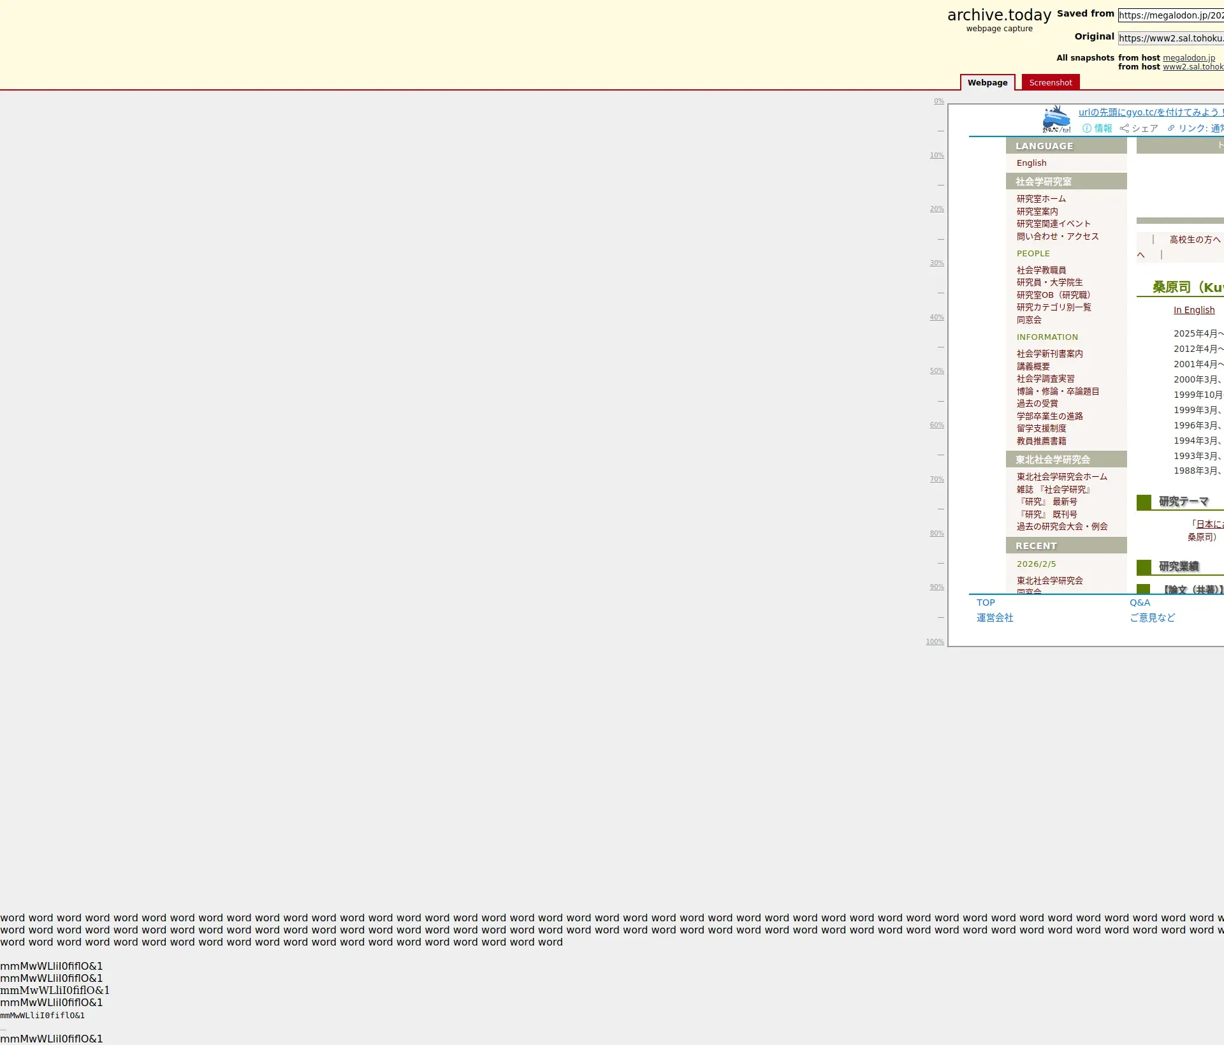Click the In English link
The height and width of the screenshot is (1045, 1224).
click(1193, 310)
